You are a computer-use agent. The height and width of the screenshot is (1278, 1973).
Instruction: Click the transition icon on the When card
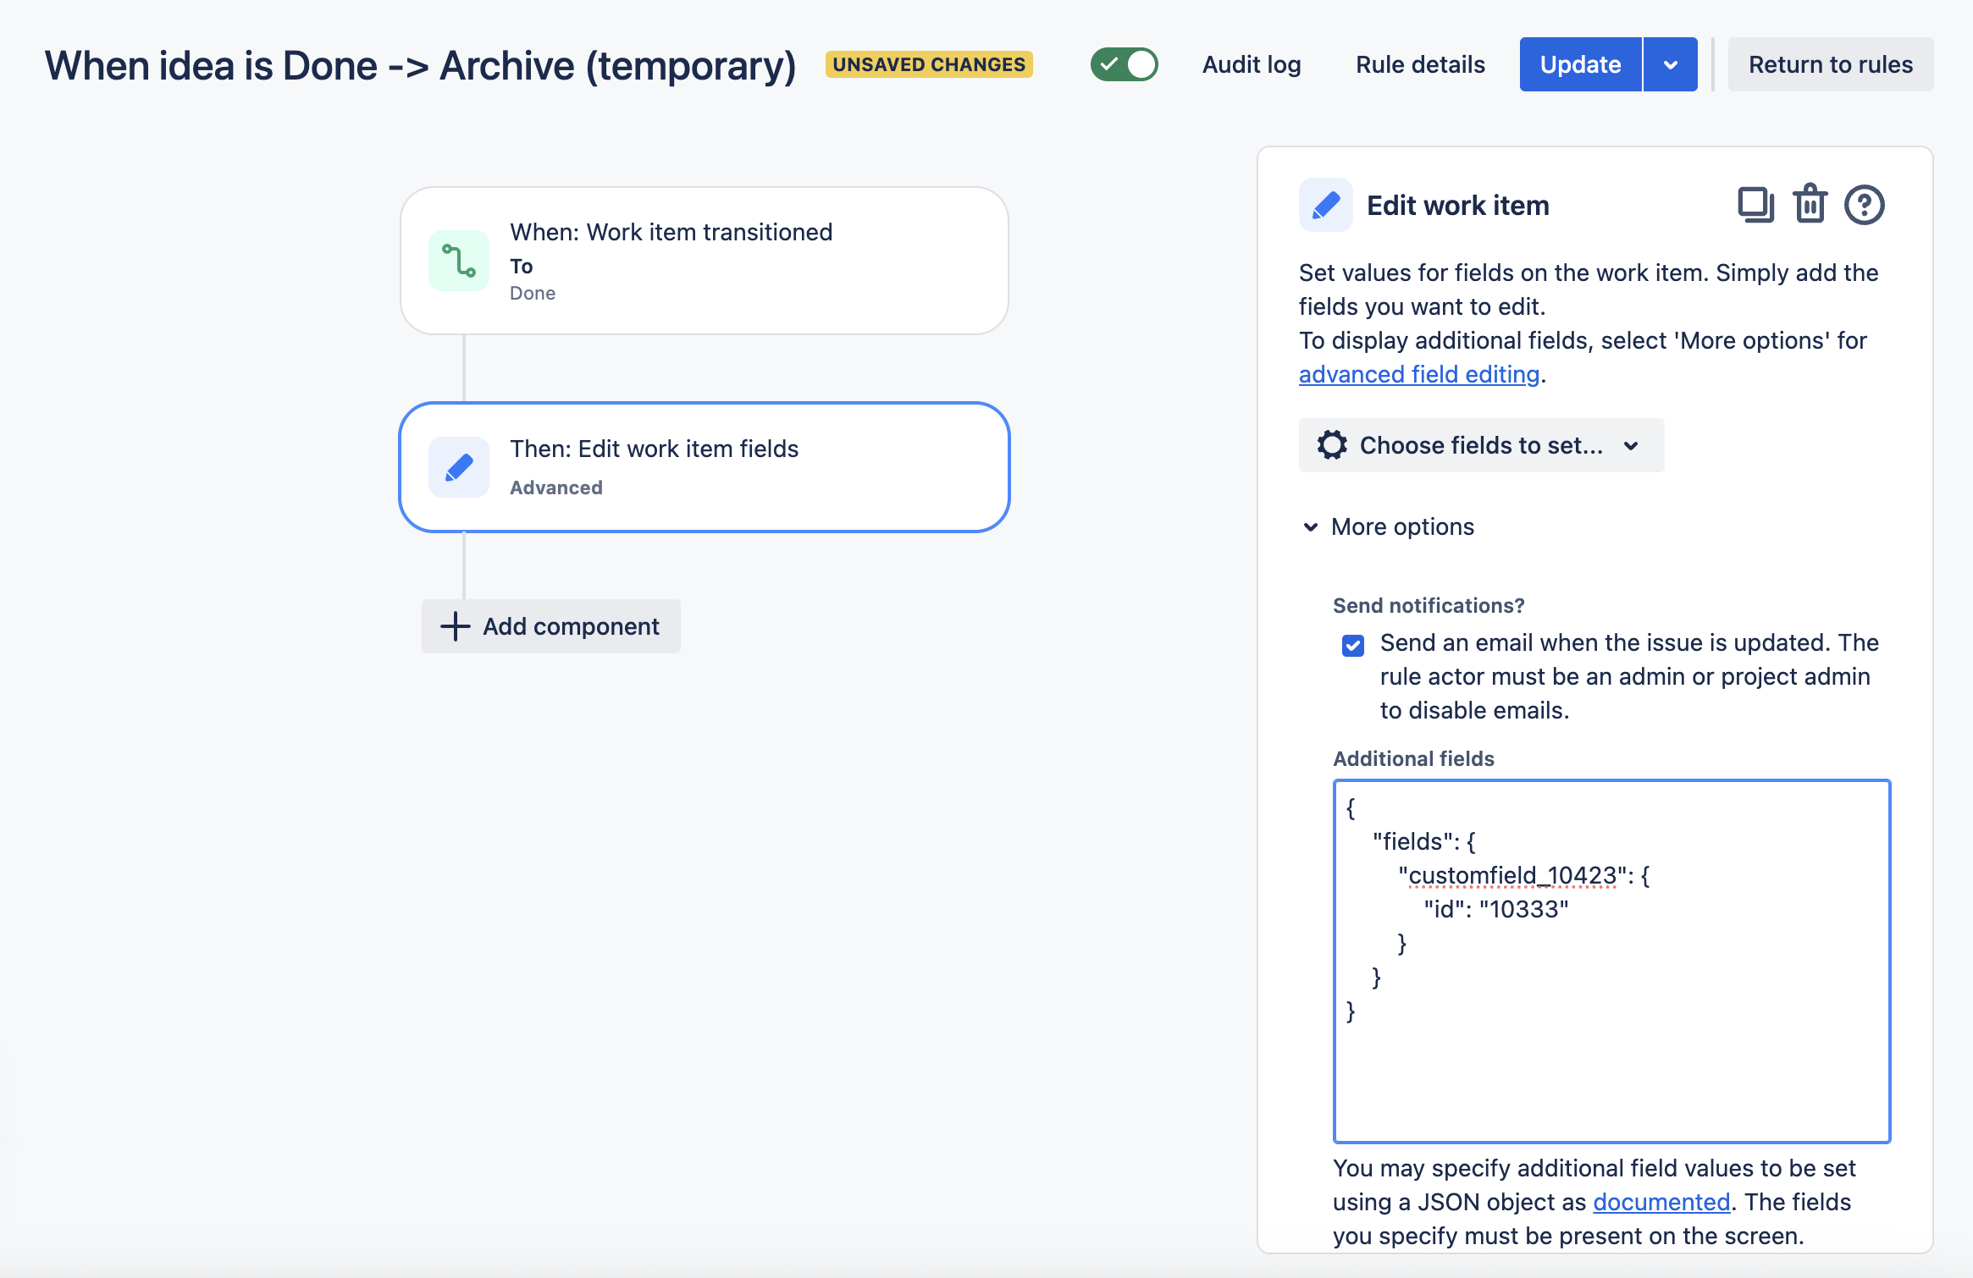(458, 261)
